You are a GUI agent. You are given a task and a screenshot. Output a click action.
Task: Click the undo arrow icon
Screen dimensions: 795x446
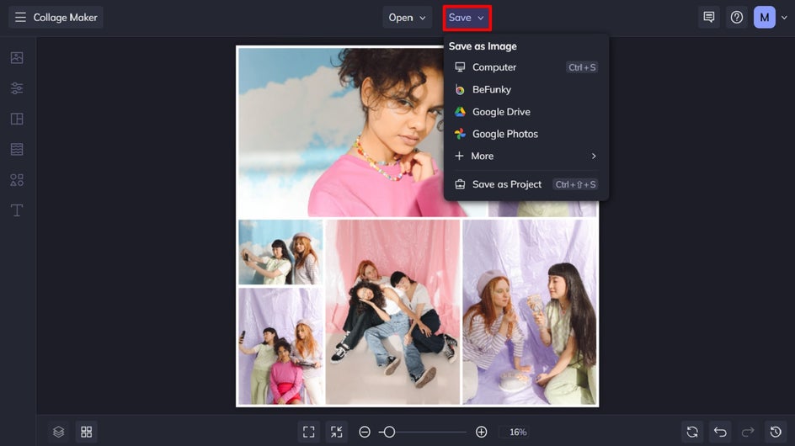[x=720, y=432]
